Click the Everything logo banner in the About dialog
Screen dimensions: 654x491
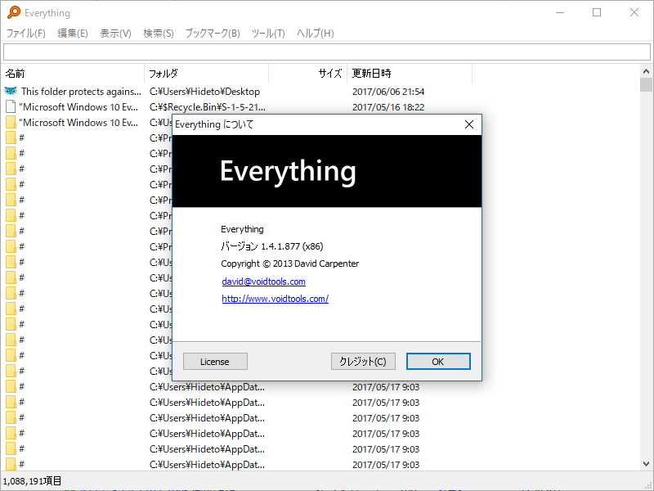click(288, 171)
